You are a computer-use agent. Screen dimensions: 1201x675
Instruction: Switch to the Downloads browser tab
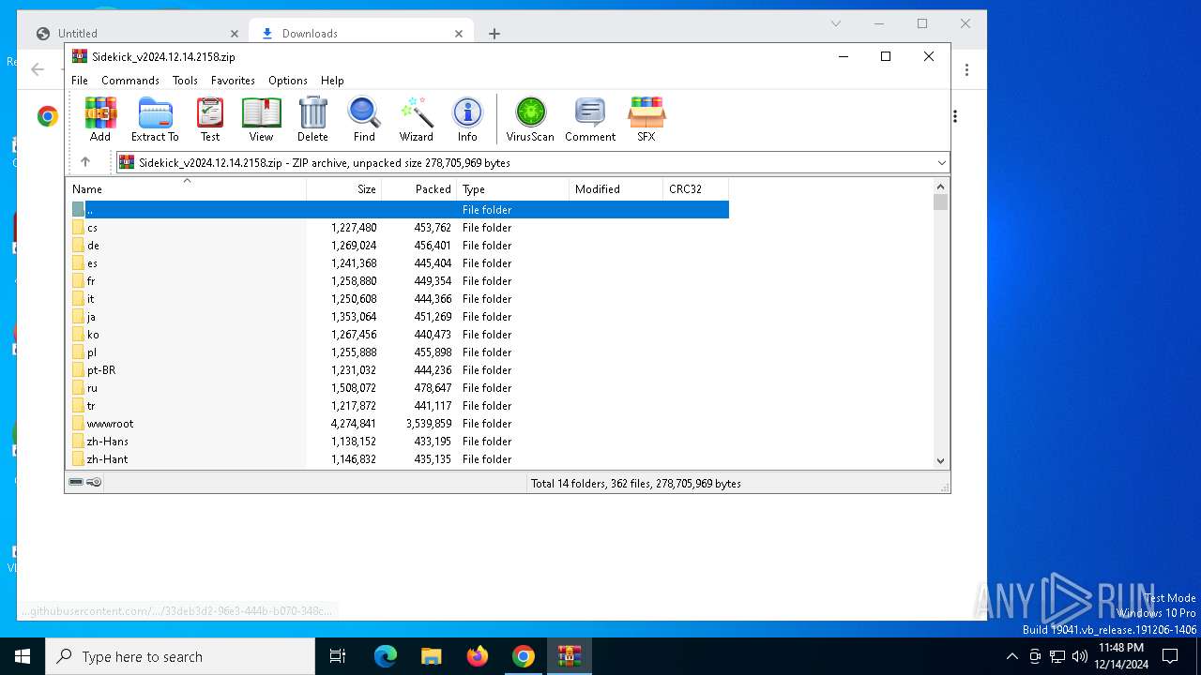click(360, 34)
